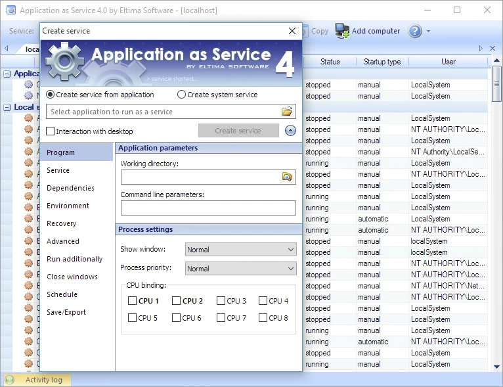Browse for working directory folder icon

pyautogui.click(x=287, y=177)
